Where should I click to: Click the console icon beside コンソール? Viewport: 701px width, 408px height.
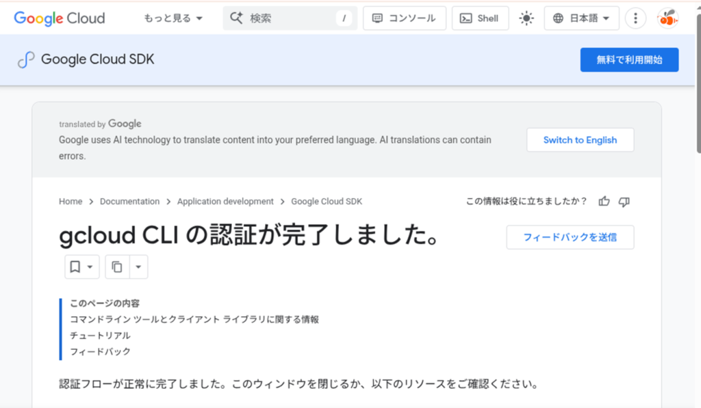(377, 18)
